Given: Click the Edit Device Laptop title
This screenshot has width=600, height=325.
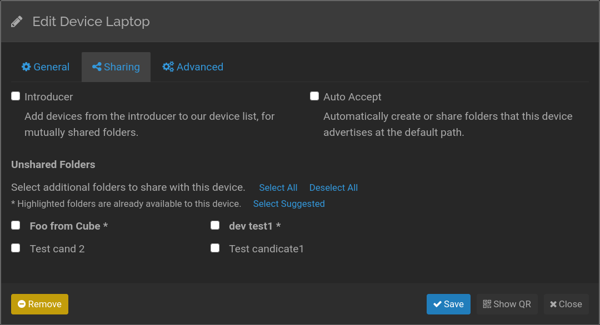Looking at the screenshot, I should click(x=91, y=22).
